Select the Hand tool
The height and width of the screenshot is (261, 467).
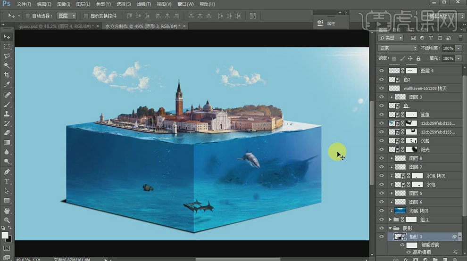[x=7, y=210]
